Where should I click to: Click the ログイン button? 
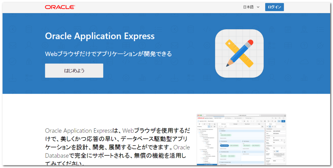(x=274, y=7)
